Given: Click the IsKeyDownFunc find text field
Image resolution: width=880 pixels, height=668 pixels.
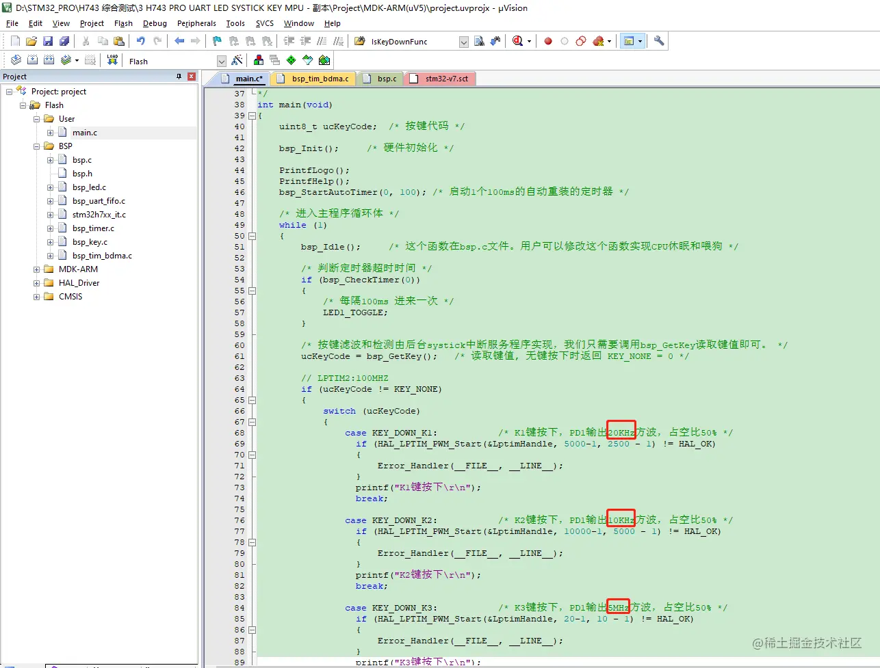Looking at the screenshot, I should [413, 42].
